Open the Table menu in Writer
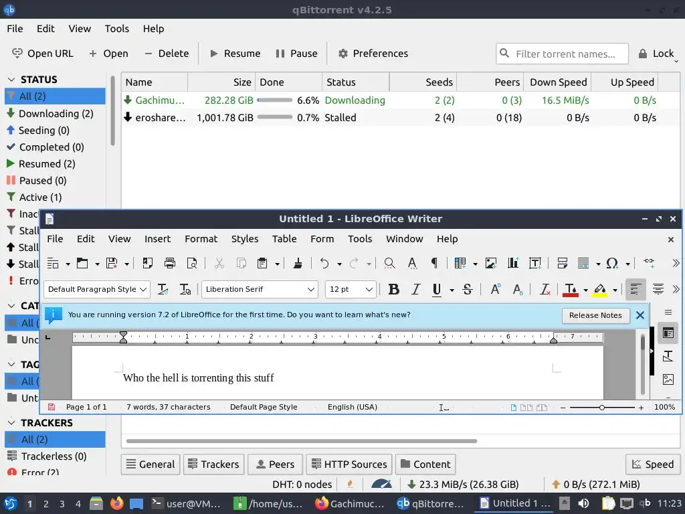 pos(284,239)
